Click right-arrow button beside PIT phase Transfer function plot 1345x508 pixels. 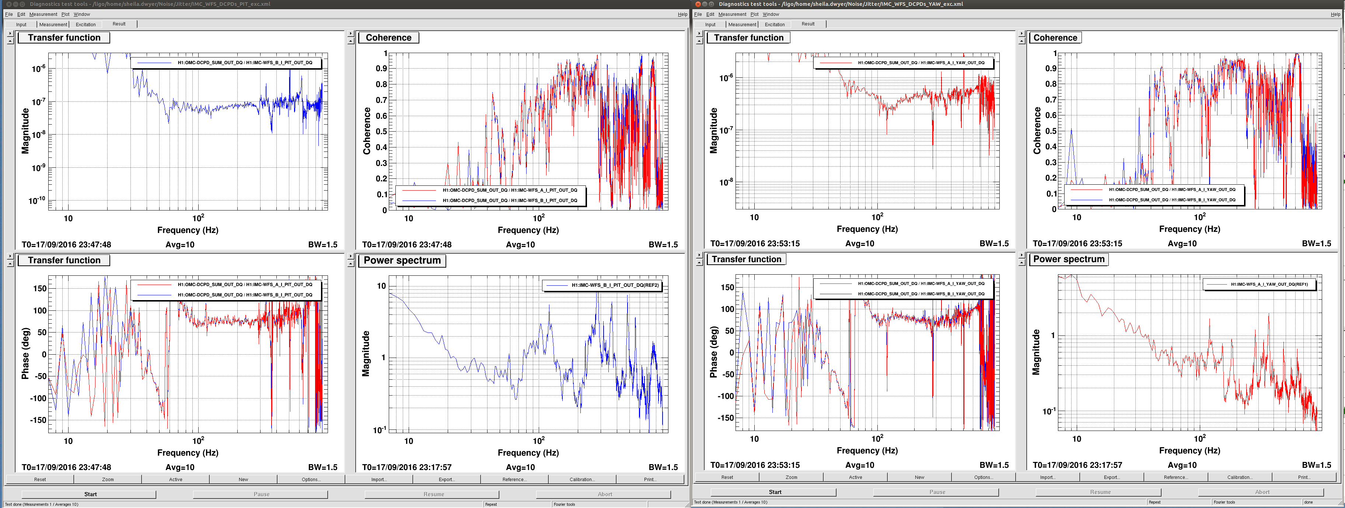pos(10,256)
